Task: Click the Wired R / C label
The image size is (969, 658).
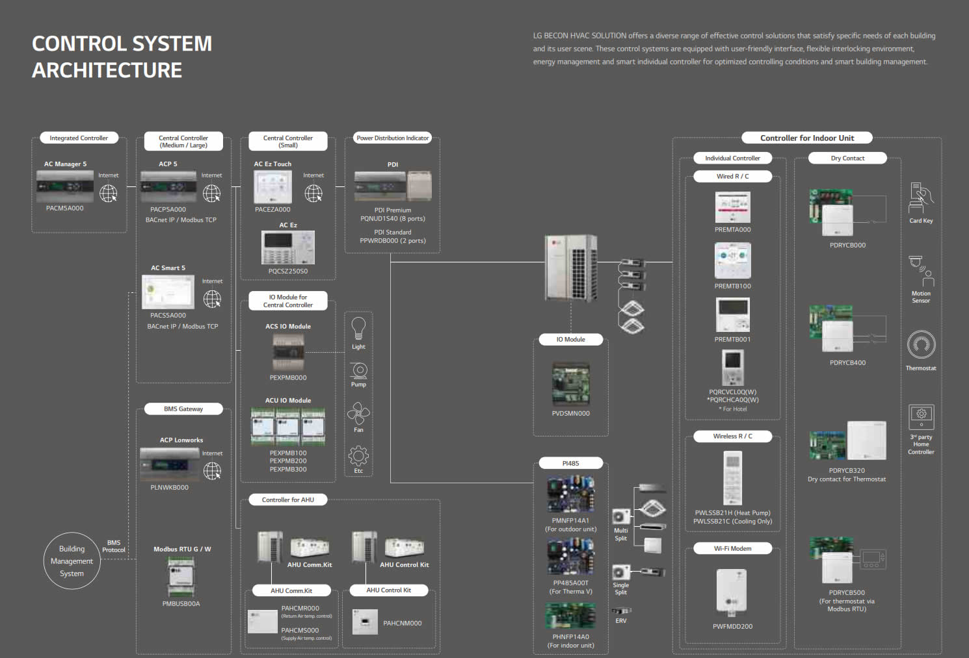Action: pos(732,176)
